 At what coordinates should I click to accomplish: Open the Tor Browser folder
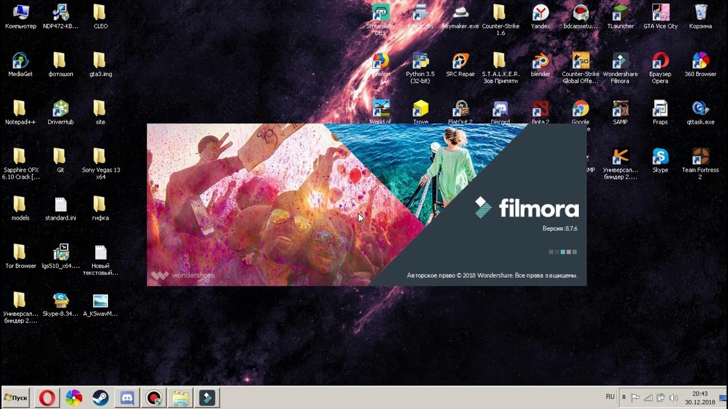tap(20, 256)
